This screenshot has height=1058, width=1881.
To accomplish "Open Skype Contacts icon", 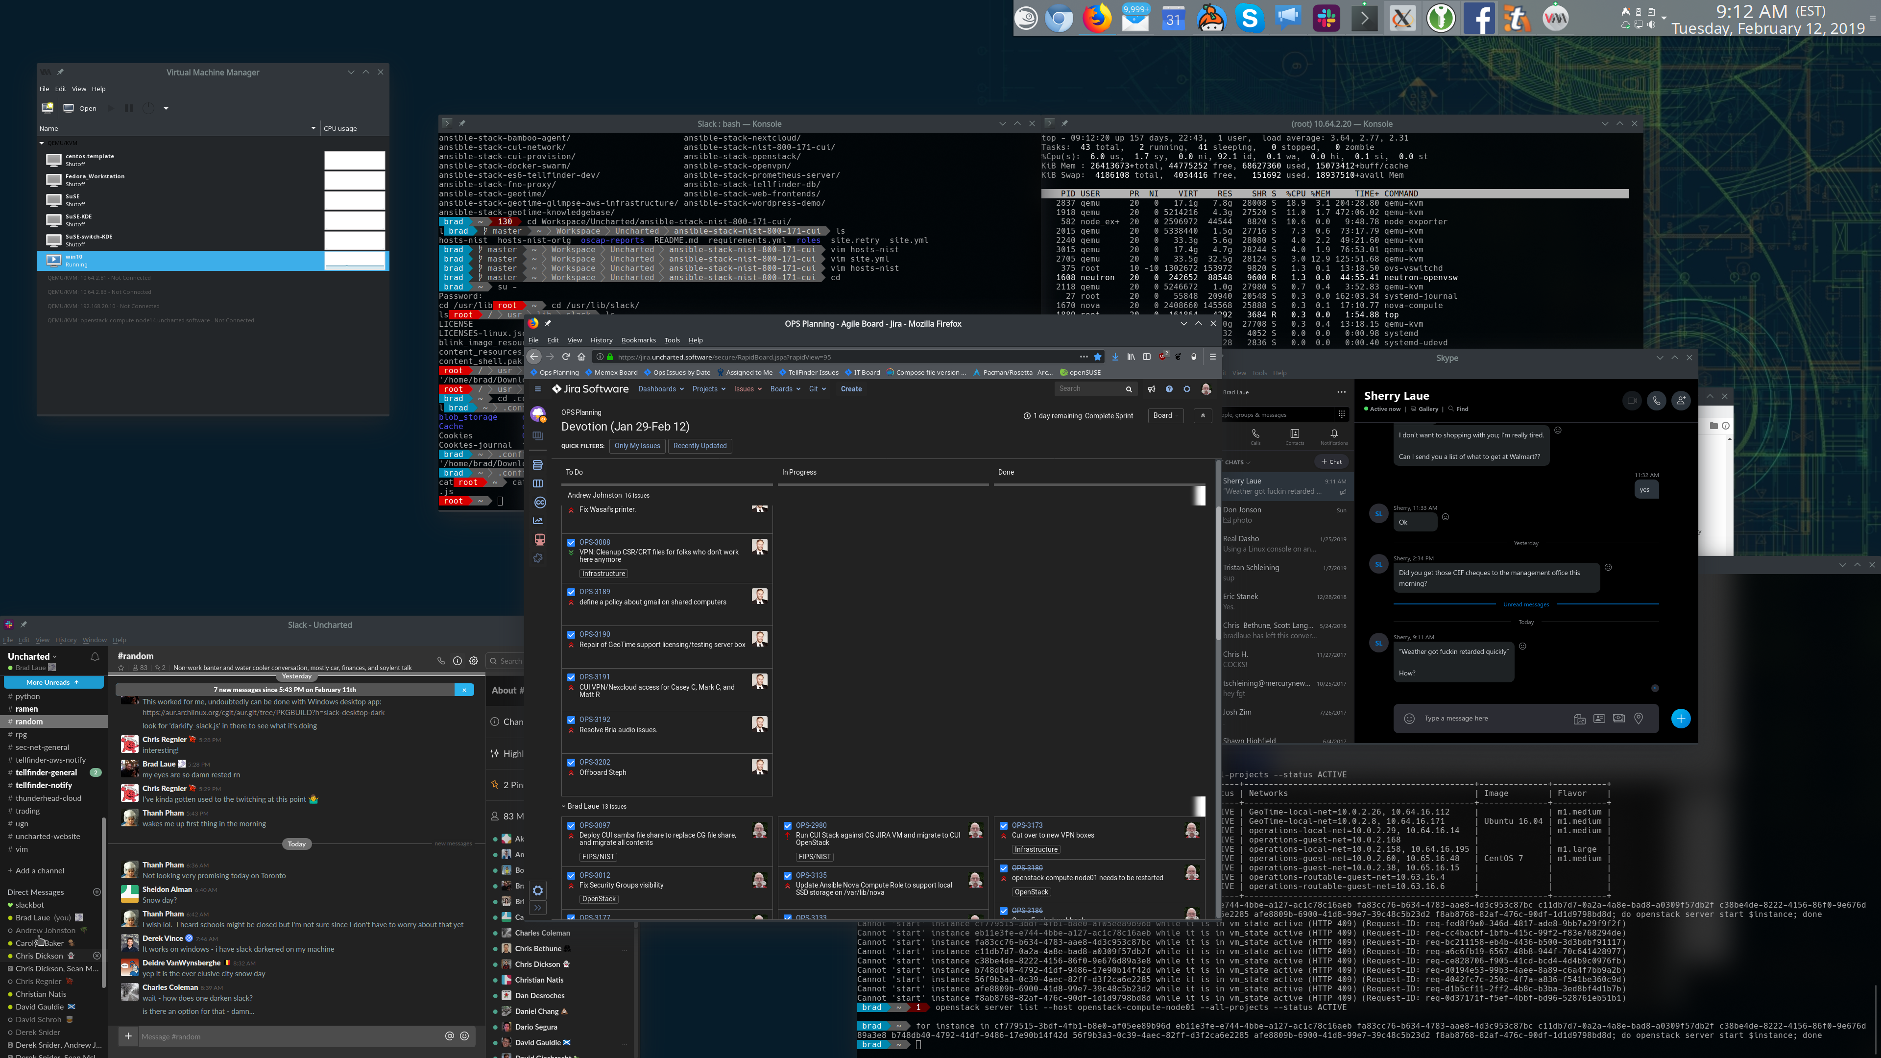I will coord(1295,436).
